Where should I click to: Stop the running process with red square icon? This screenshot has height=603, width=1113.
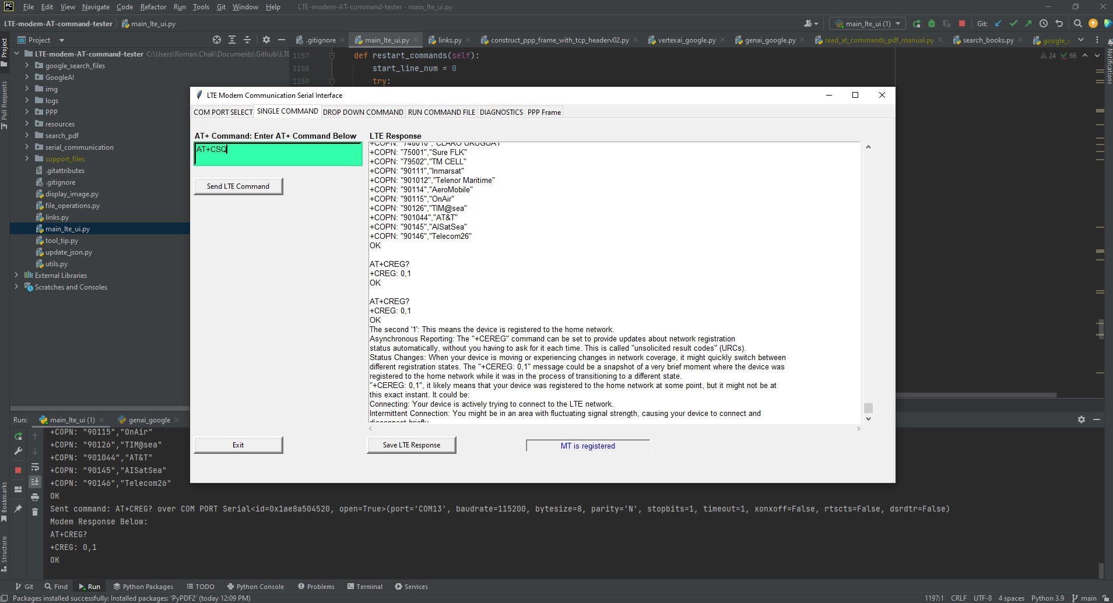pos(962,24)
